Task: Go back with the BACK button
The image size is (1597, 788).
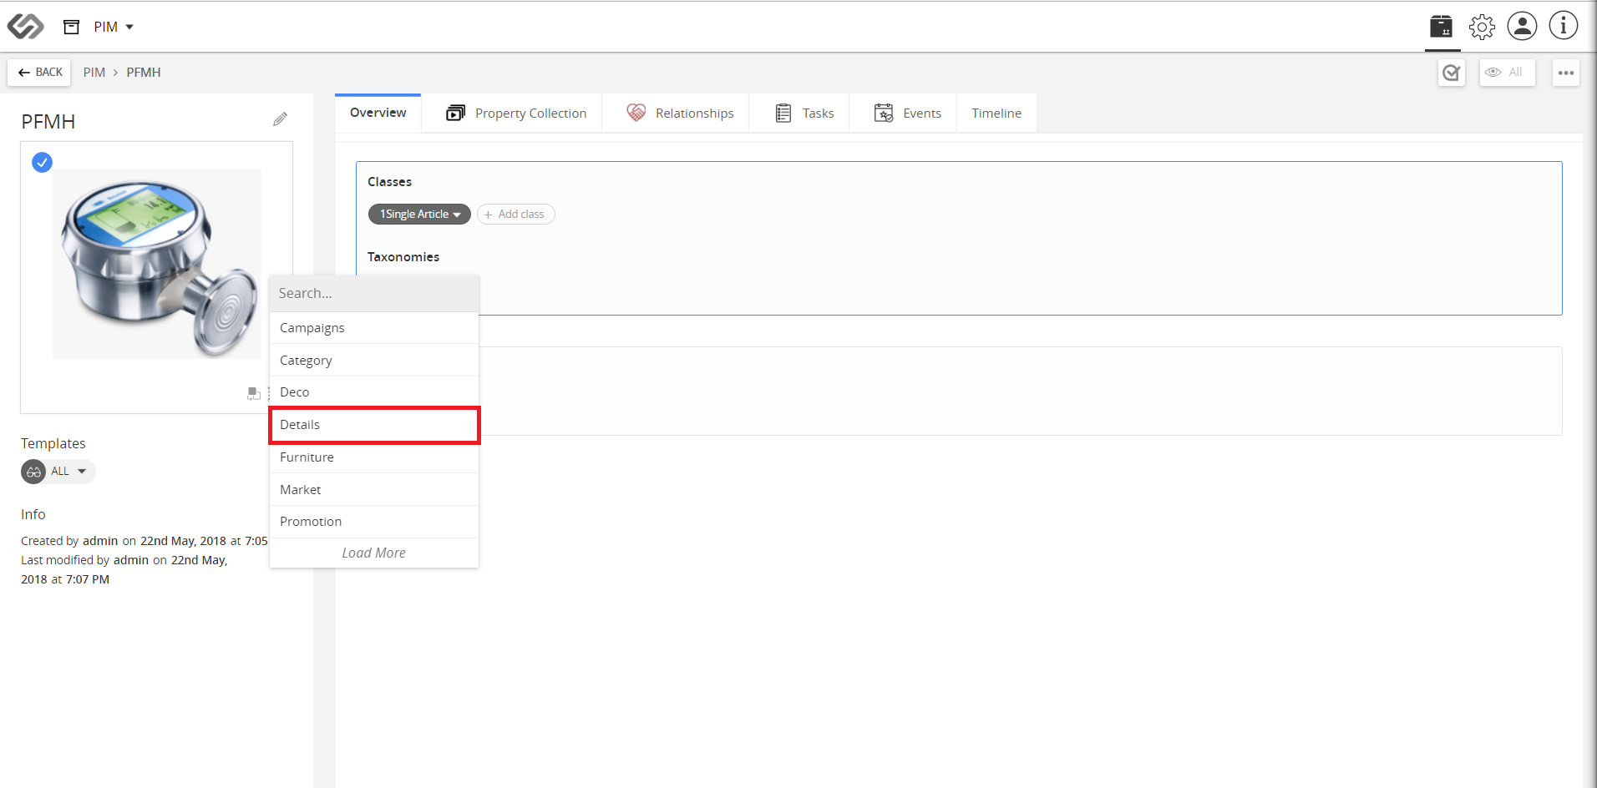Action: point(40,73)
